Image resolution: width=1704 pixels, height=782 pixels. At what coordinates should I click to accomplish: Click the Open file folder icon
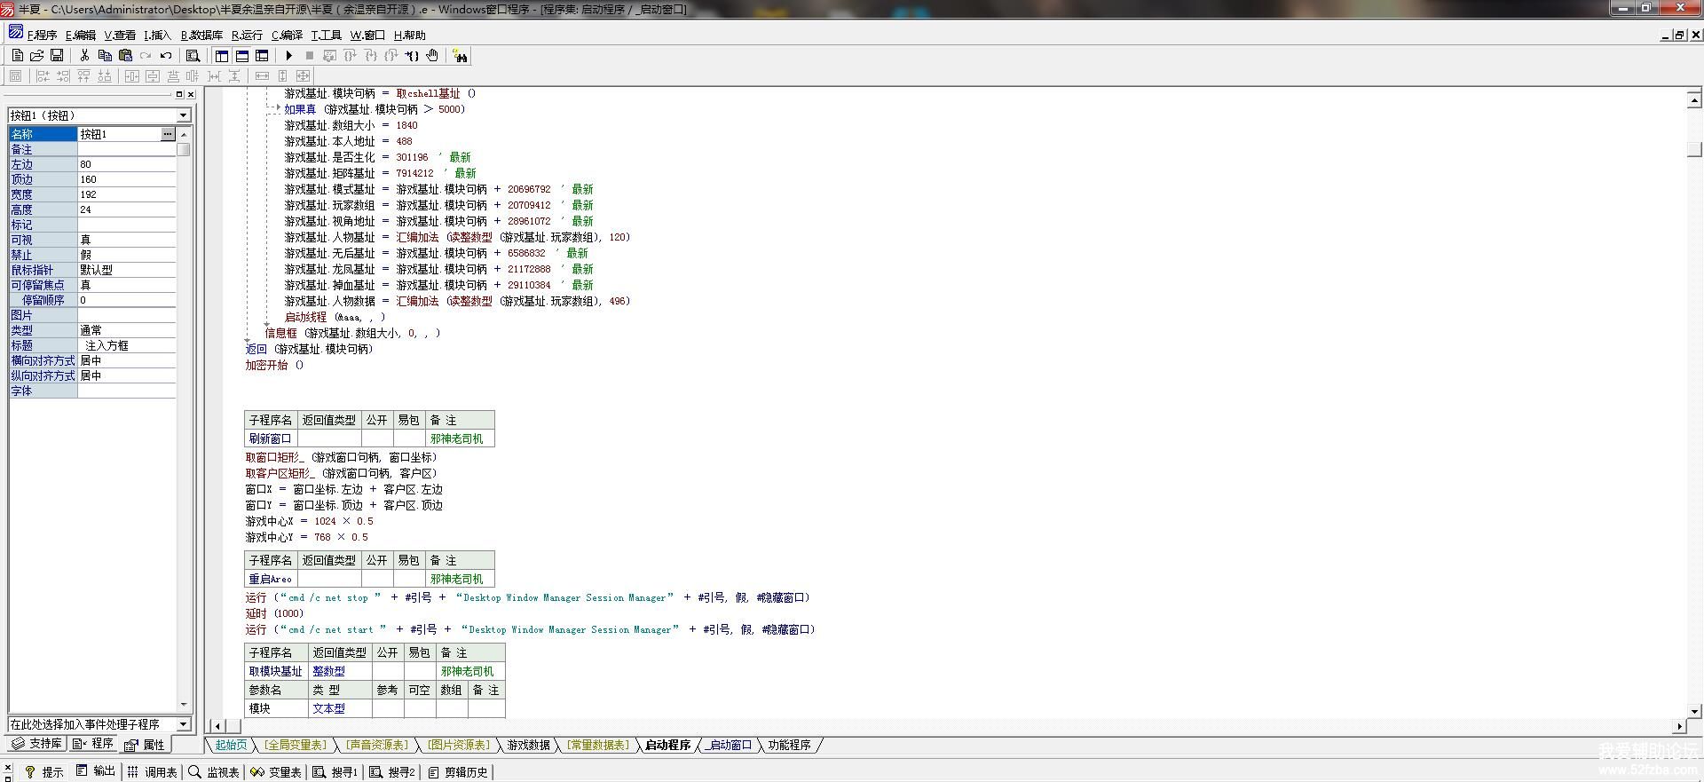click(x=37, y=56)
